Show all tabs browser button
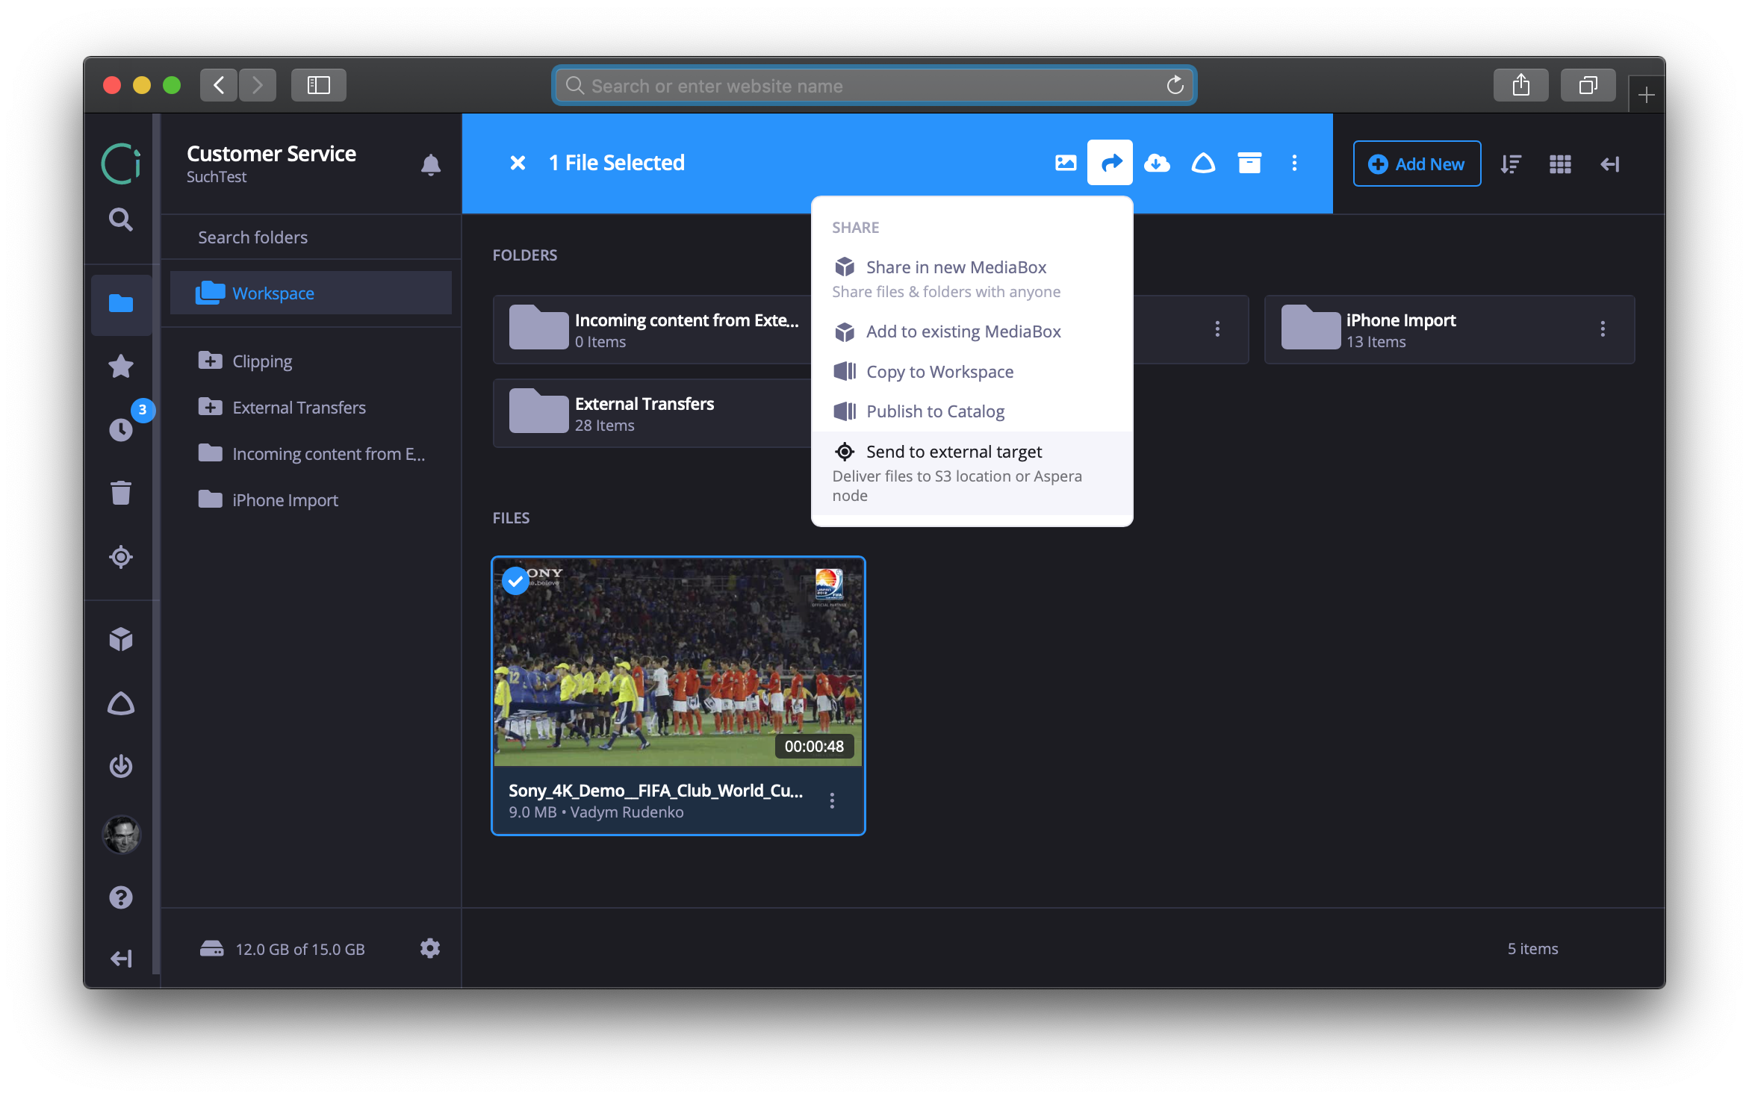Image resolution: width=1749 pixels, height=1099 pixels. [1588, 85]
